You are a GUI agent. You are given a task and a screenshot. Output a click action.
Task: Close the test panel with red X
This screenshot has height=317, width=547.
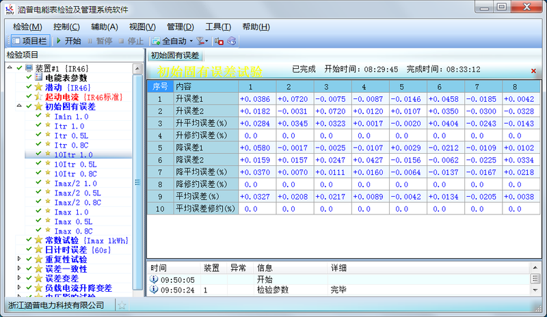click(533, 71)
